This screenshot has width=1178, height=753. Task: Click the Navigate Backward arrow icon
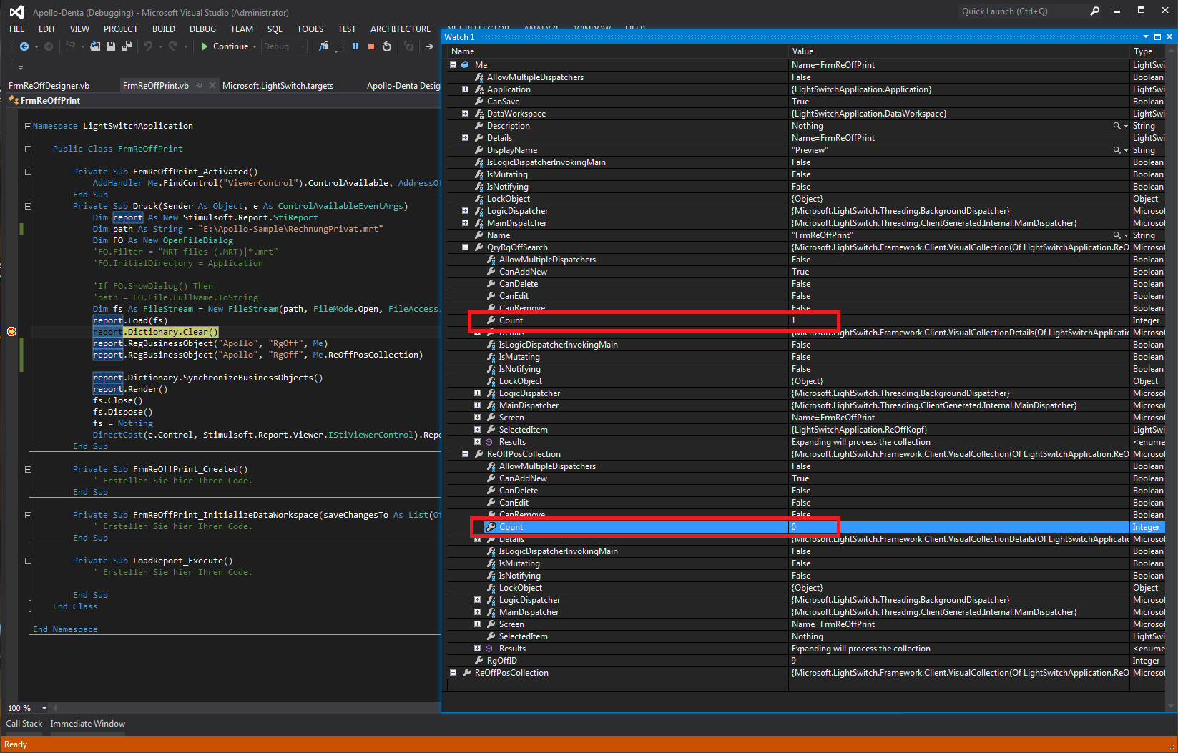click(x=24, y=46)
